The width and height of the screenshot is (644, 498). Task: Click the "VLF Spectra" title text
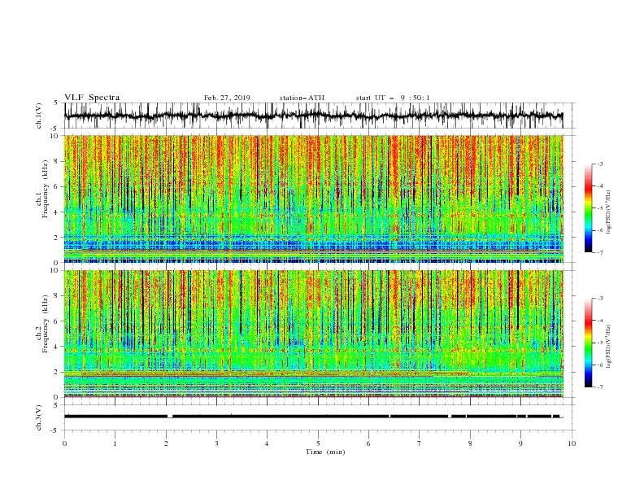(x=92, y=98)
